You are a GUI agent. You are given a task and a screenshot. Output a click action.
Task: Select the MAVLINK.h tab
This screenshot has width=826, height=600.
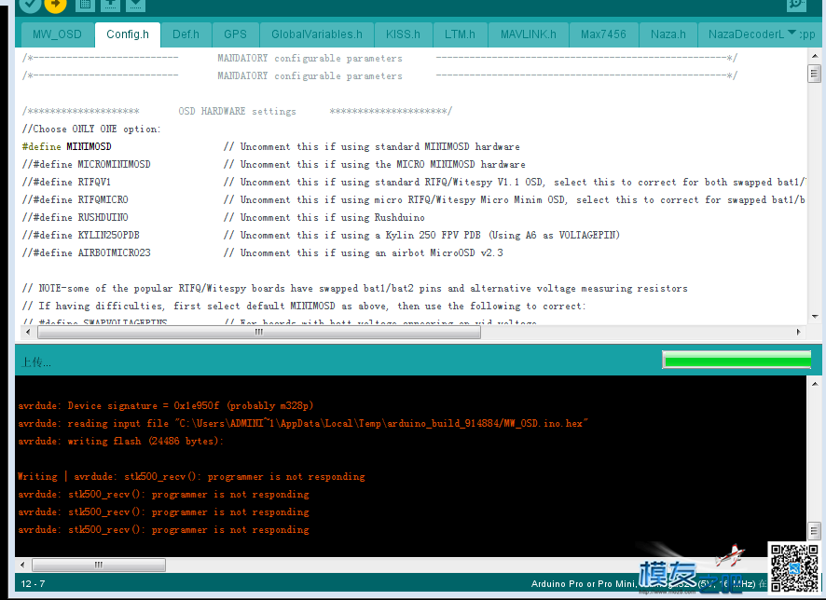coord(529,34)
